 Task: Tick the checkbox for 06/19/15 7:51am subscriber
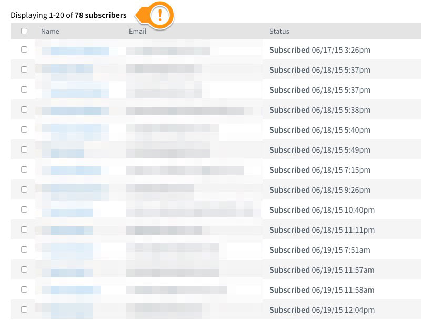[x=24, y=249]
